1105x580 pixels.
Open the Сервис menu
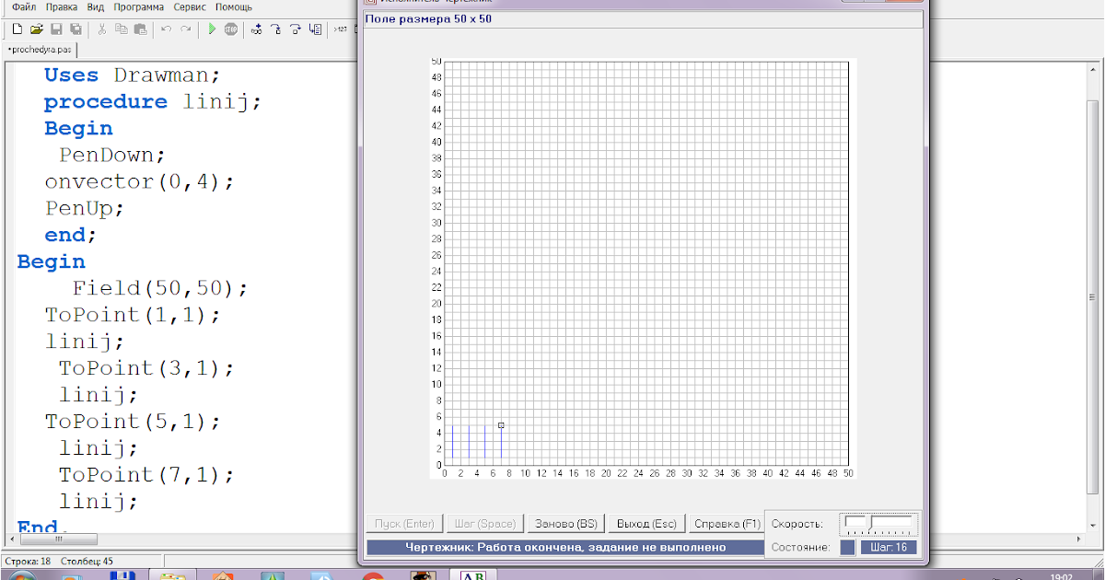[190, 6]
